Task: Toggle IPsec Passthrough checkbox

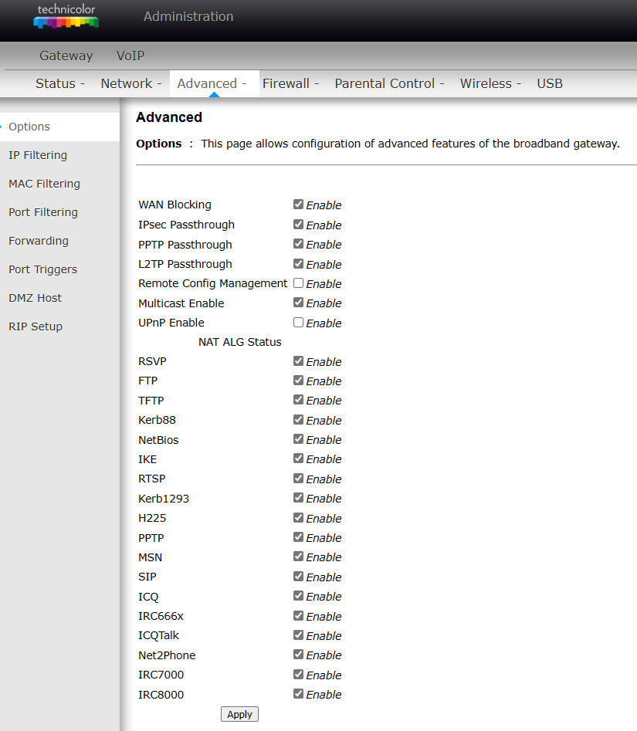Action: point(299,225)
